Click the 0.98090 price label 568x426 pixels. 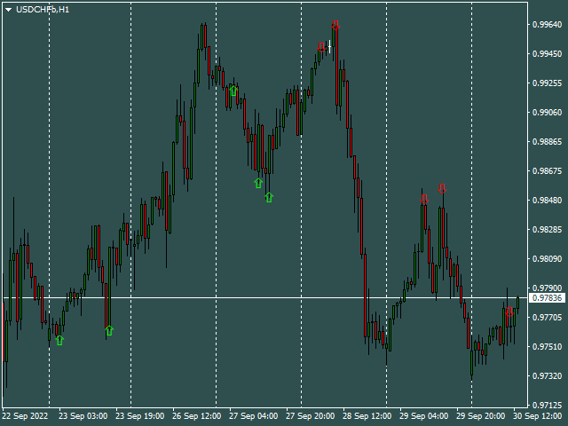[x=547, y=259]
